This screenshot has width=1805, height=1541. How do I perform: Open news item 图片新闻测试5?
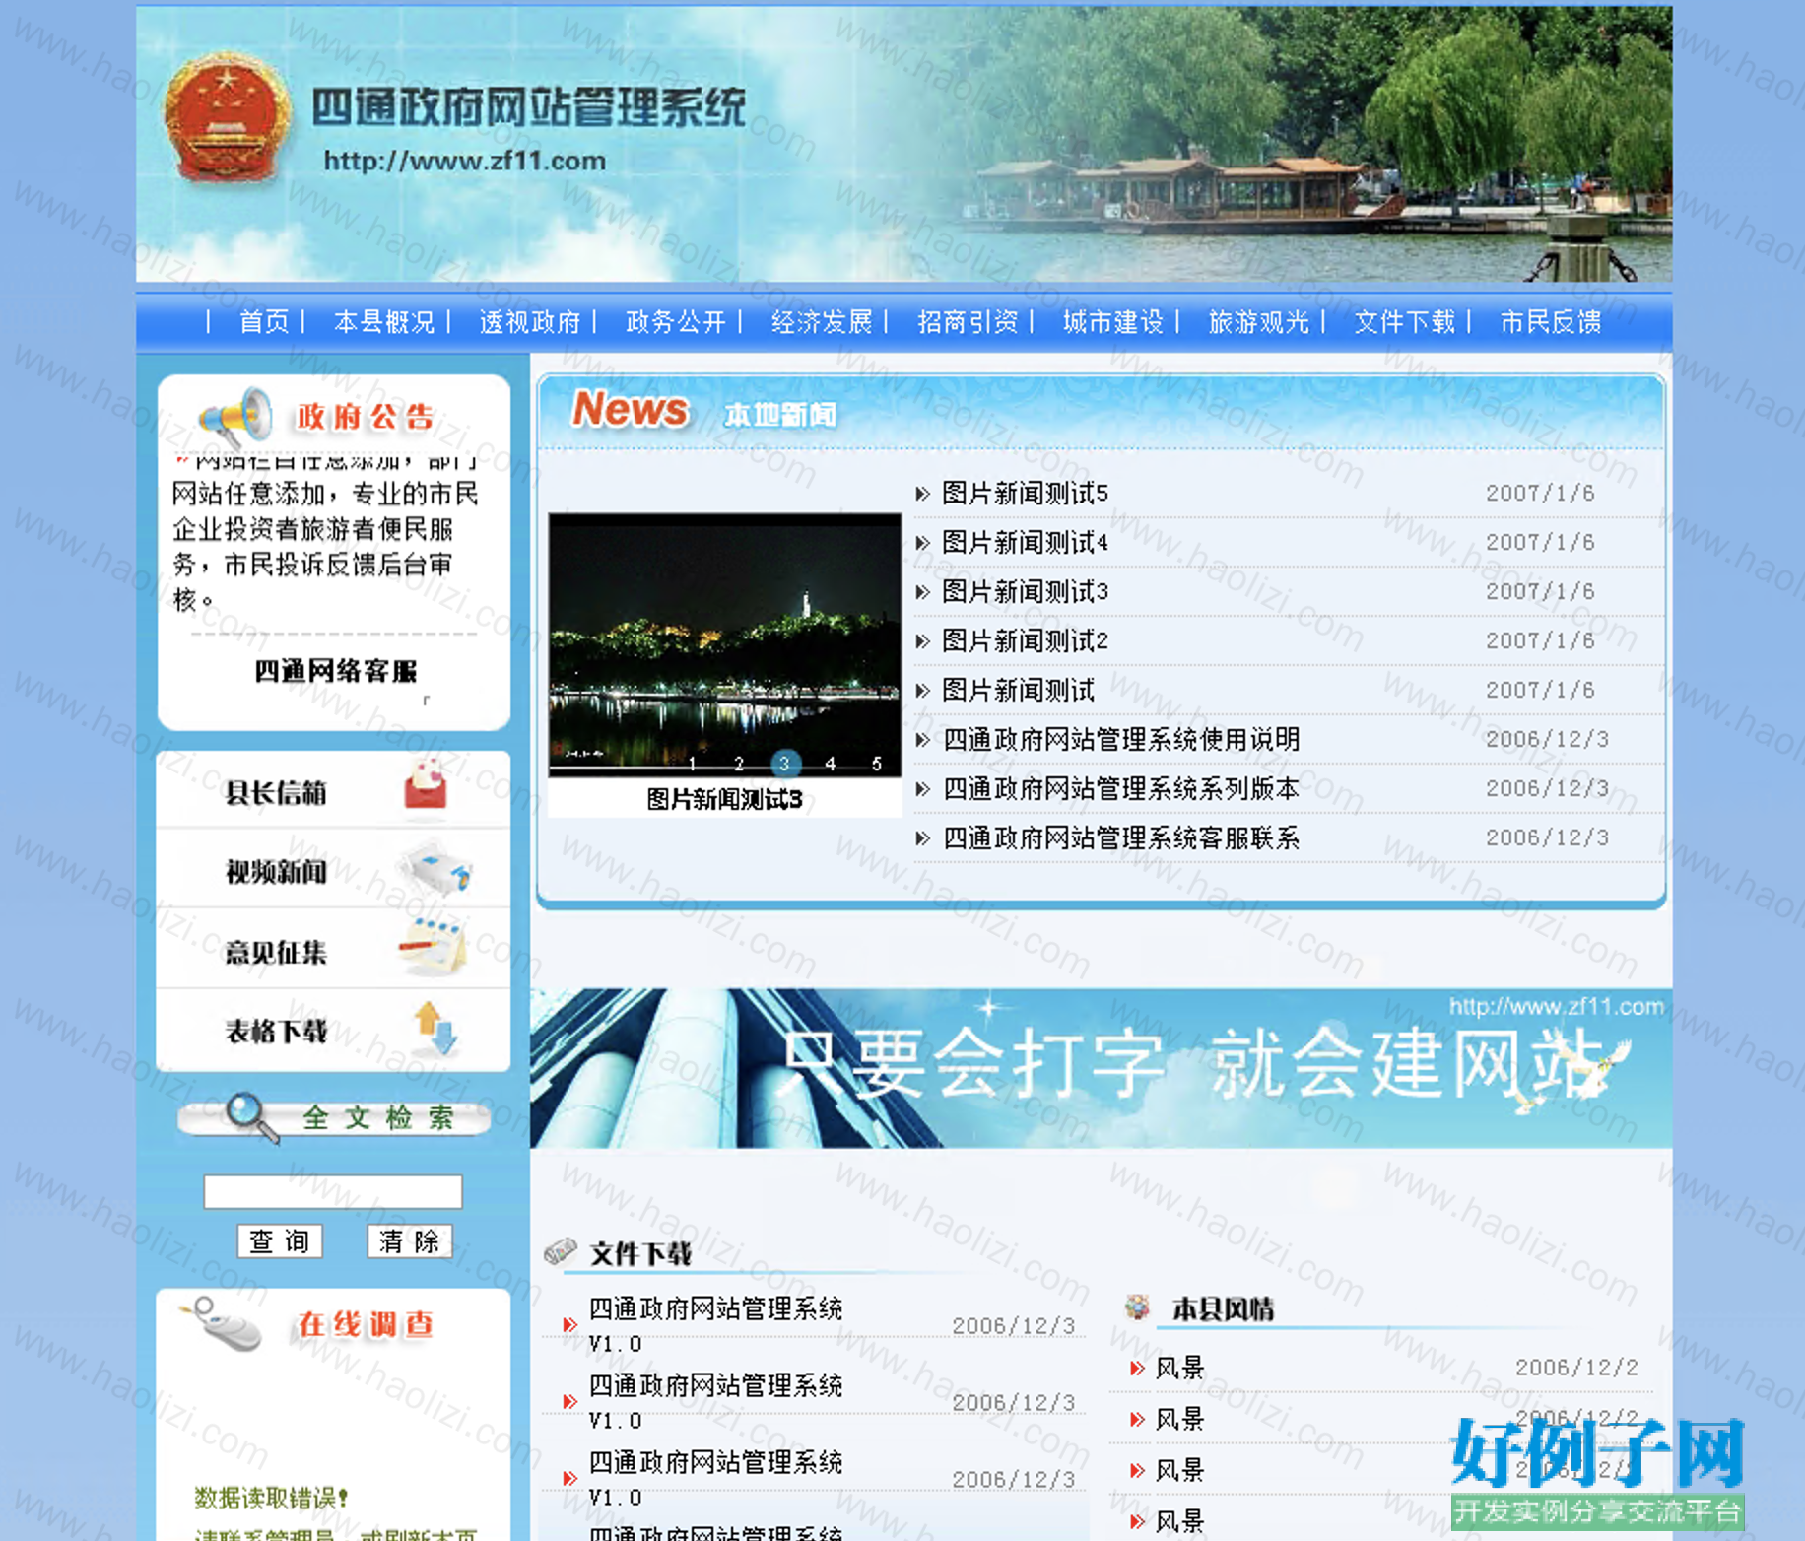1025,493
